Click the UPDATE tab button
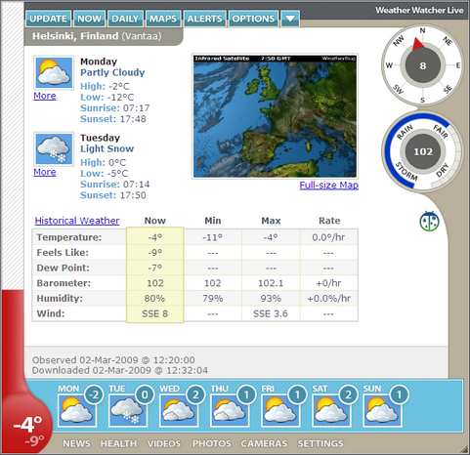 pyautogui.click(x=48, y=19)
